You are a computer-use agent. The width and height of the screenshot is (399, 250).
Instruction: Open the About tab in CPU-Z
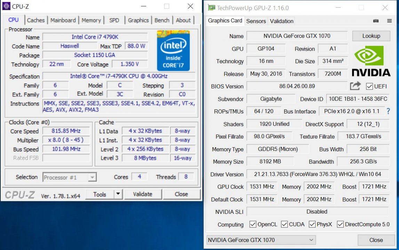tap(183, 20)
